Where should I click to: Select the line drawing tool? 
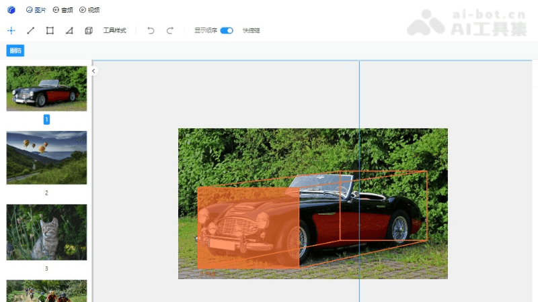click(x=30, y=30)
